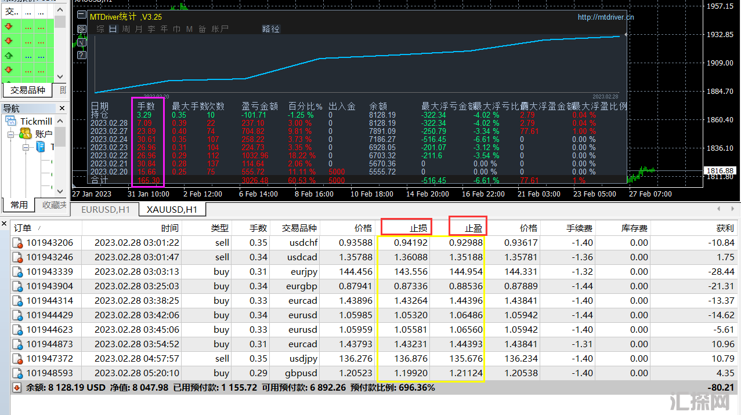741x415 pixels.
Task: Click the balance row red arrow icon
Action: coord(17,388)
